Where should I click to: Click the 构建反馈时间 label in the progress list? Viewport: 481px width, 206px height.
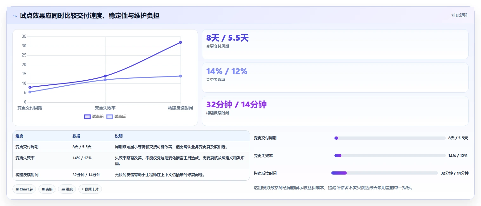[x=265, y=173]
